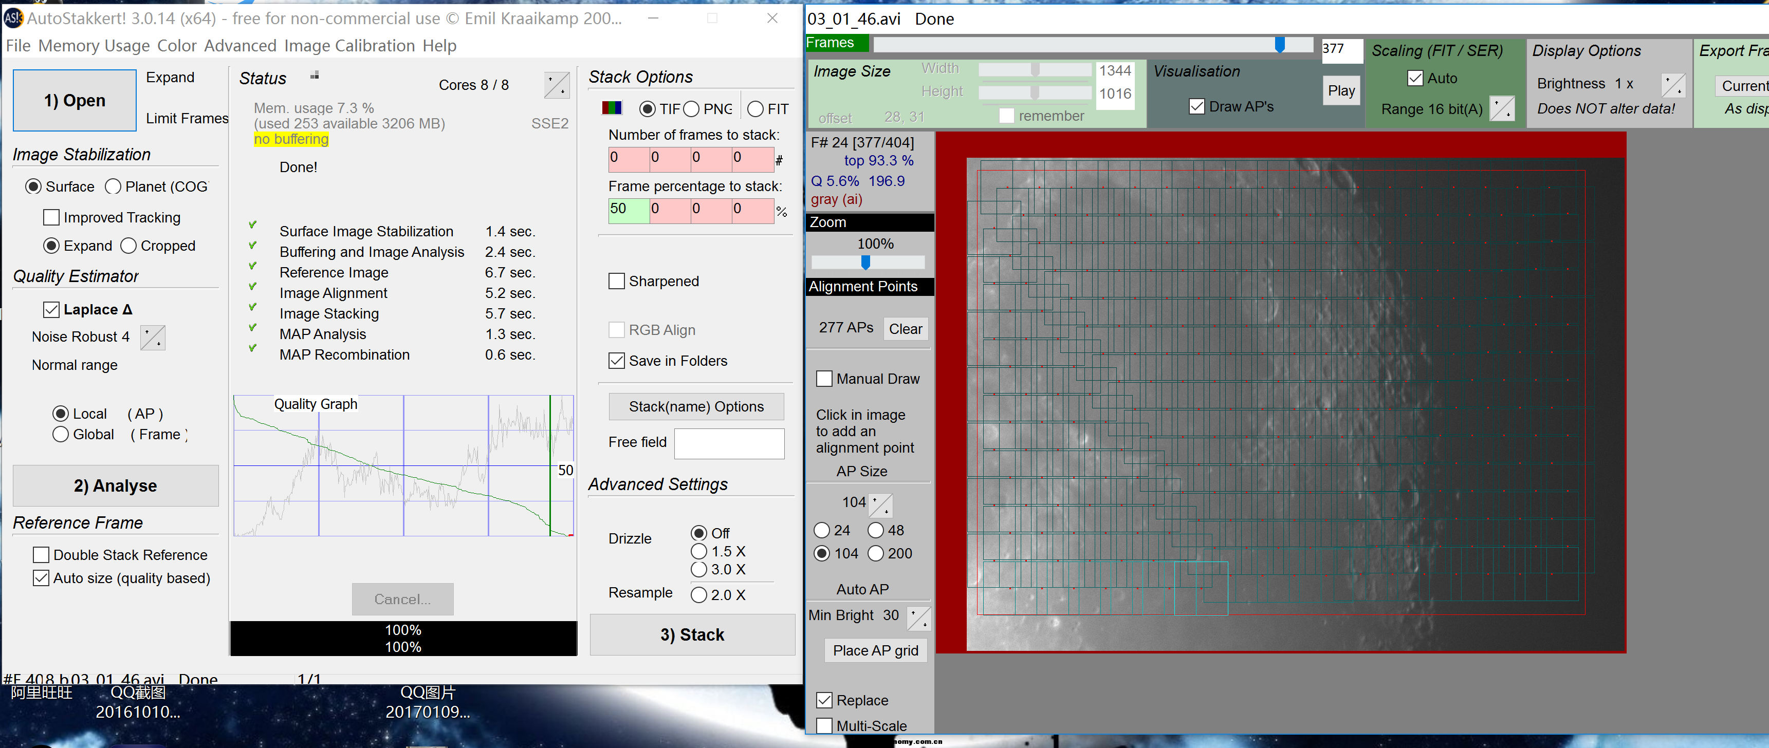Viewport: 1769px width, 748px height.
Task: Click the 2) Analyse button
Action: click(x=115, y=486)
